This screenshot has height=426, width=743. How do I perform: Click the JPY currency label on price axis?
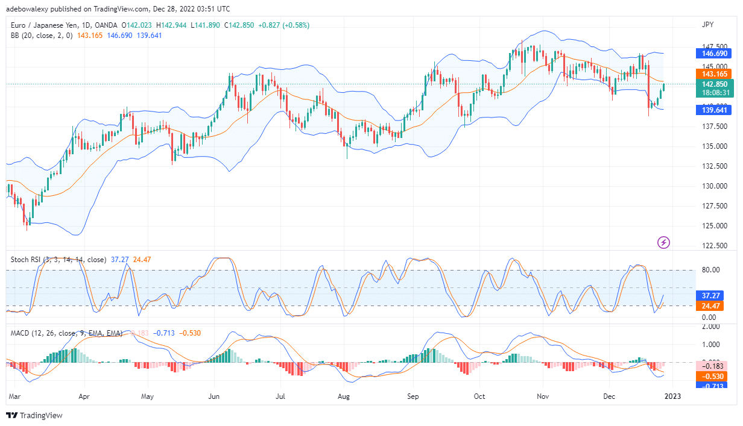coord(709,25)
